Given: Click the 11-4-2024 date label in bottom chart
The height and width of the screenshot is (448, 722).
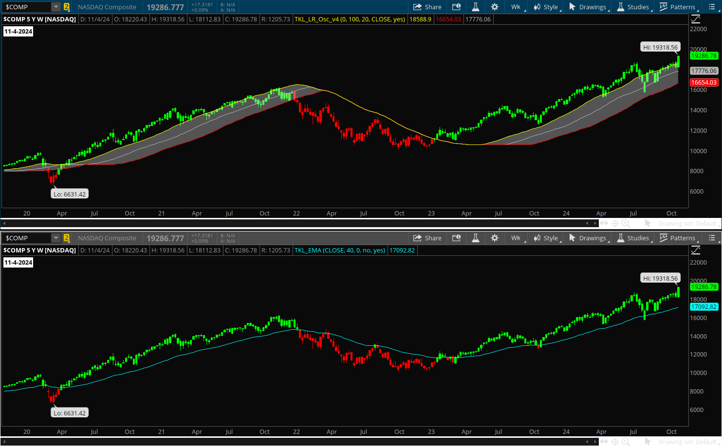Looking at the screenshot, I should (x=19, y=262).
